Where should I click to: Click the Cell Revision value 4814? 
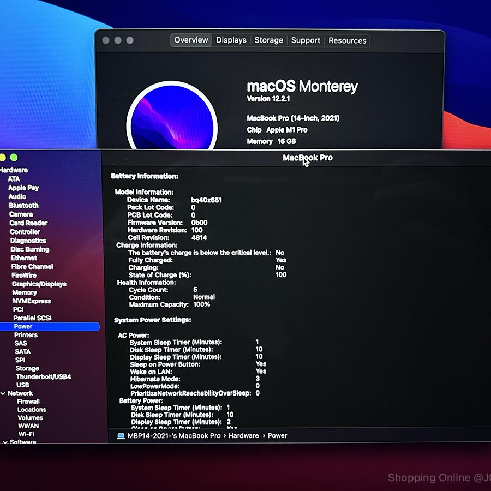[x=199, y=238]
